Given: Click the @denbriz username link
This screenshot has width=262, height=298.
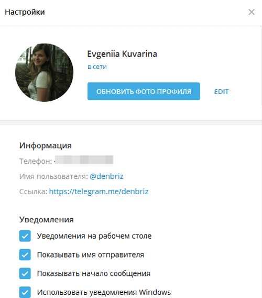Looking at the screenshot, I should tap(106, 176).
